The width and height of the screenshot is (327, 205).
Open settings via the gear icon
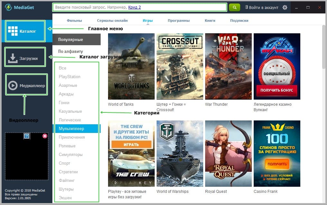point(285,7)
